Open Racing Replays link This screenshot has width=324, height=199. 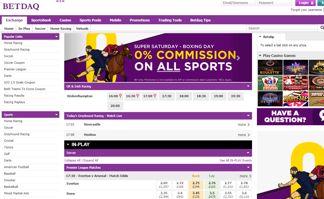[14, 102]
